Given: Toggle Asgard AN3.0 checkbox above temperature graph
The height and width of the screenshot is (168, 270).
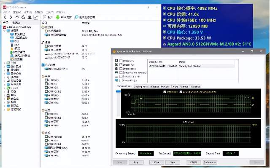Looking at the screenshot, I should click(x=181, y=92).
